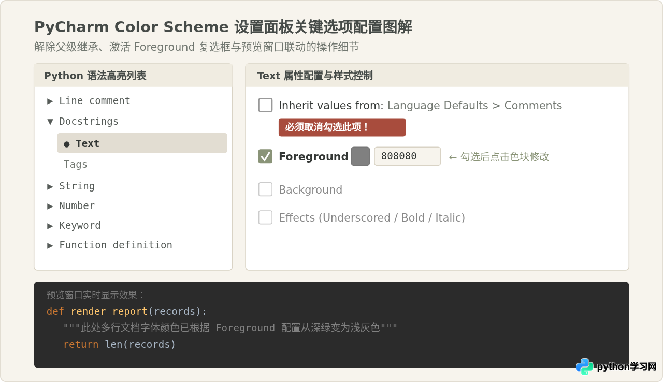
Task: Click the python学习网 site name
Action: click(x=627, y=367)
